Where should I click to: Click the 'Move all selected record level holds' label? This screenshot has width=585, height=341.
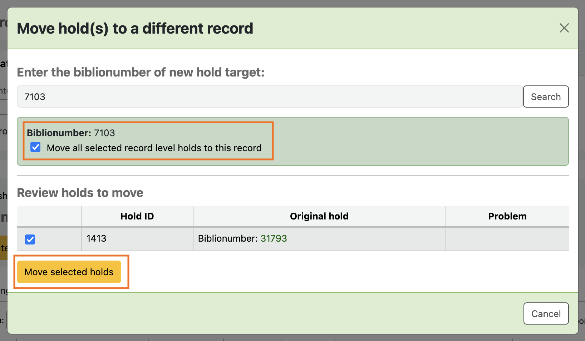154,148
